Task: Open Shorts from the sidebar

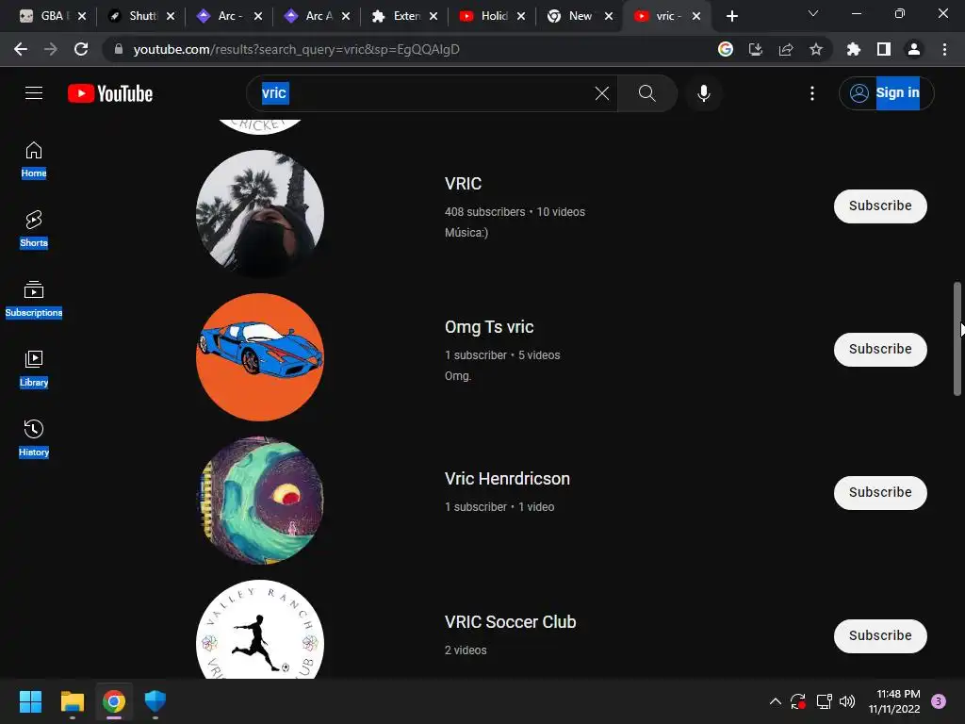Action: coord(34,230)
